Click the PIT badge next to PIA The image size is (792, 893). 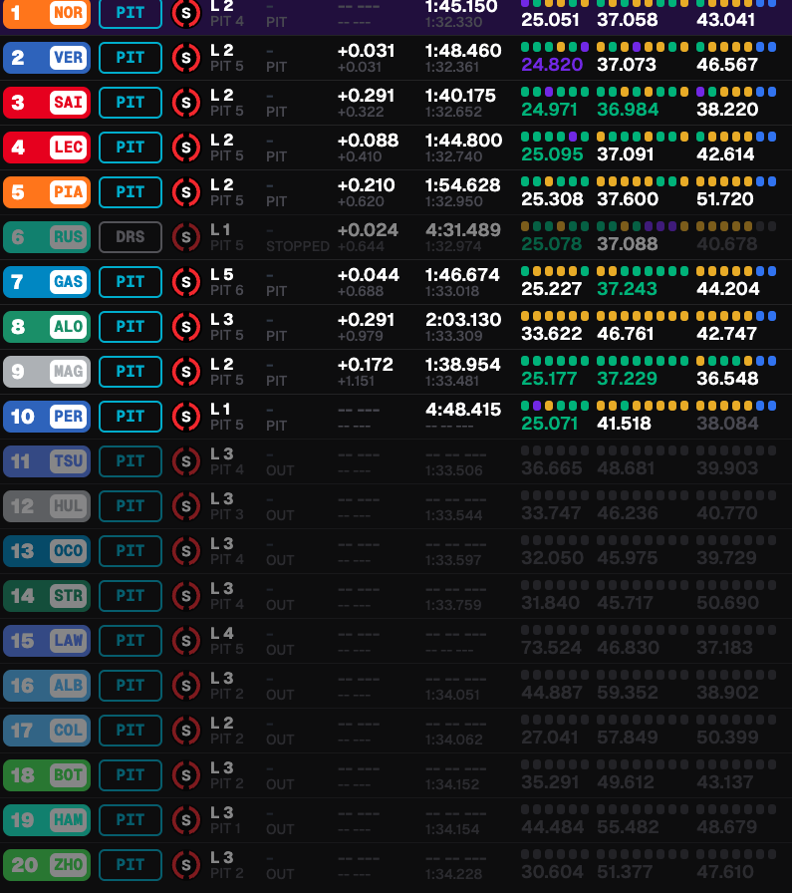tap(131, 192)
